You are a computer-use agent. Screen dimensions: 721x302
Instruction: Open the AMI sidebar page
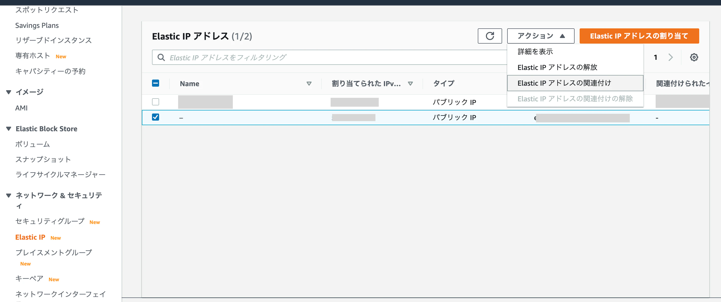(x=22, y=108)
